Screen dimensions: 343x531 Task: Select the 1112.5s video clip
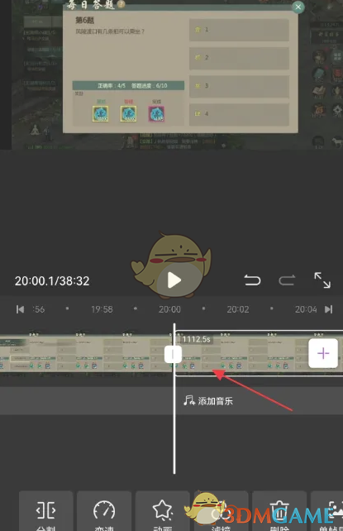tap(241, 353)
